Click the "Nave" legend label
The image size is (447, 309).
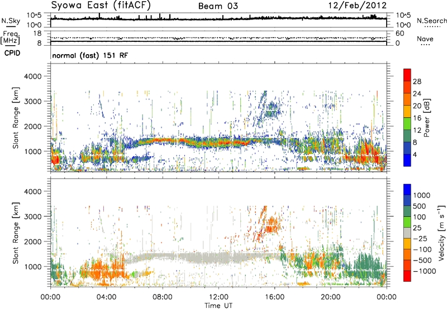coord(425,38)
